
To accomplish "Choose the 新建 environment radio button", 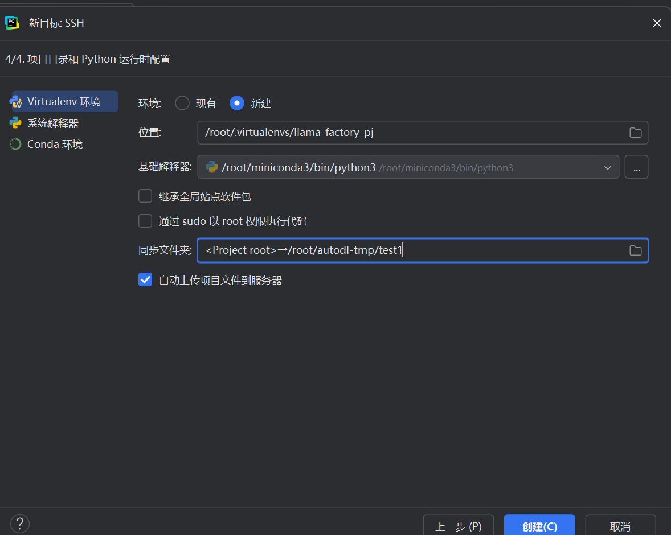I will pos(236,103).
